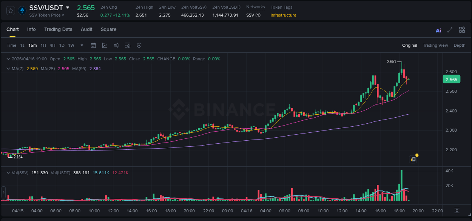The width and height of the screenshot is (472, 221).
Task: Switch to the Trading View chart mode
Action: pos(435,45)
